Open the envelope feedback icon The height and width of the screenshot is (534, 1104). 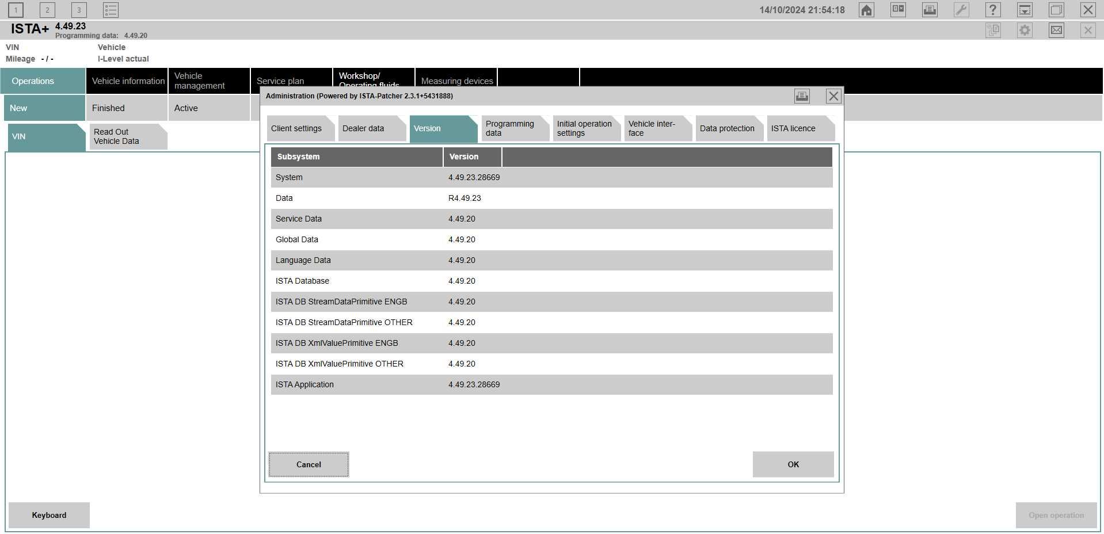(1056, 30)
